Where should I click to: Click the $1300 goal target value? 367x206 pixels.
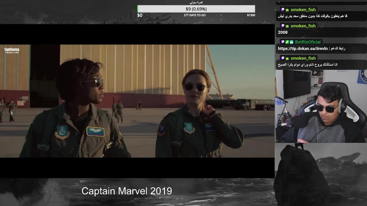click(x=251, y=15)
